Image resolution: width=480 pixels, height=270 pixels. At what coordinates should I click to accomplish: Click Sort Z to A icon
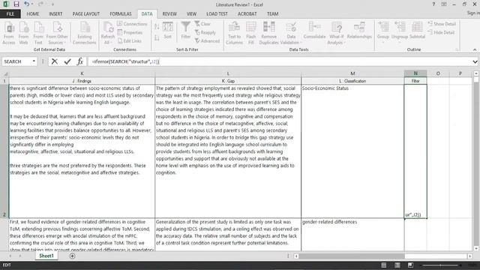(x=157, y=38)
